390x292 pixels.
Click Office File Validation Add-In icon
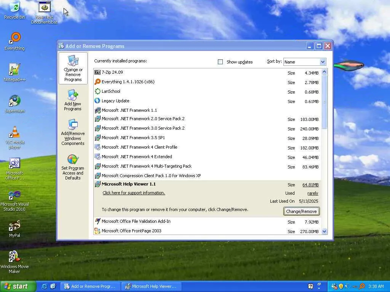[x=97, y=221]
